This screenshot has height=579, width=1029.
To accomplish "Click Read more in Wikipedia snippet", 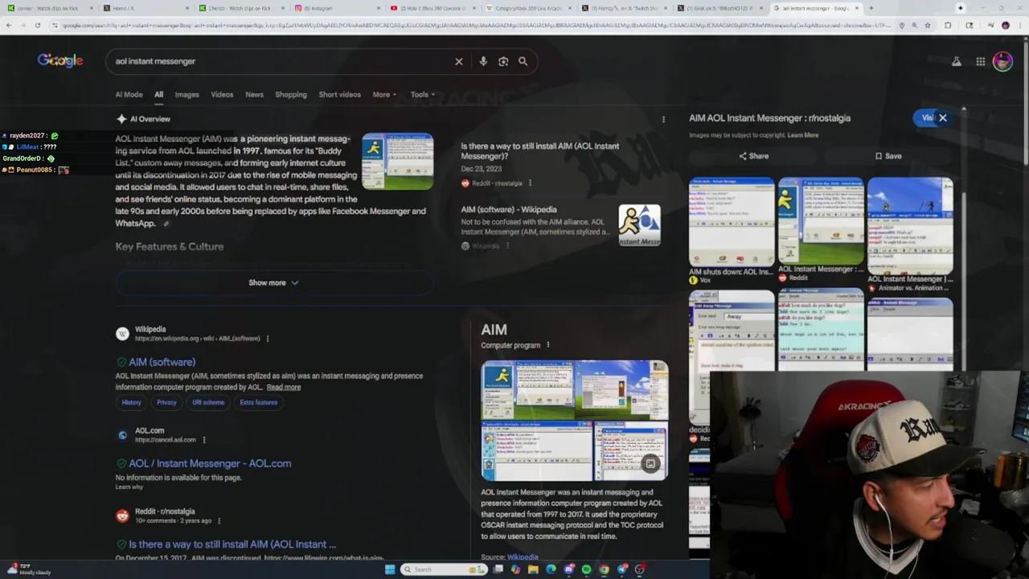I will click(x=284, y=388).
